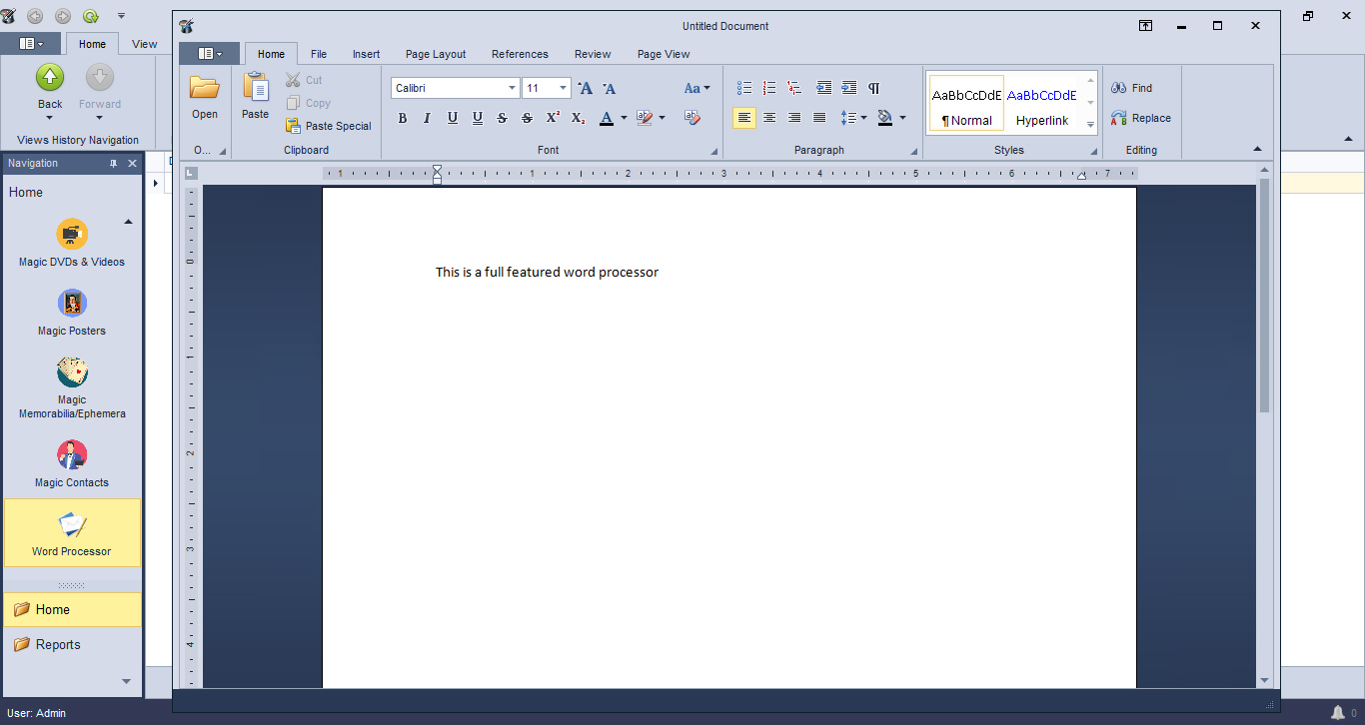This screenshot has width=1365, height=725.
Task: Switch to the Page Layout tab
Action: 436,54
